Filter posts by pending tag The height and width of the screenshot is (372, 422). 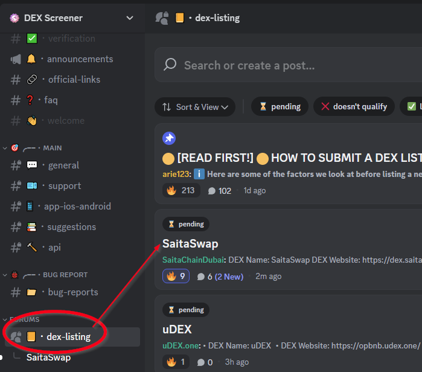coord(280,107)
